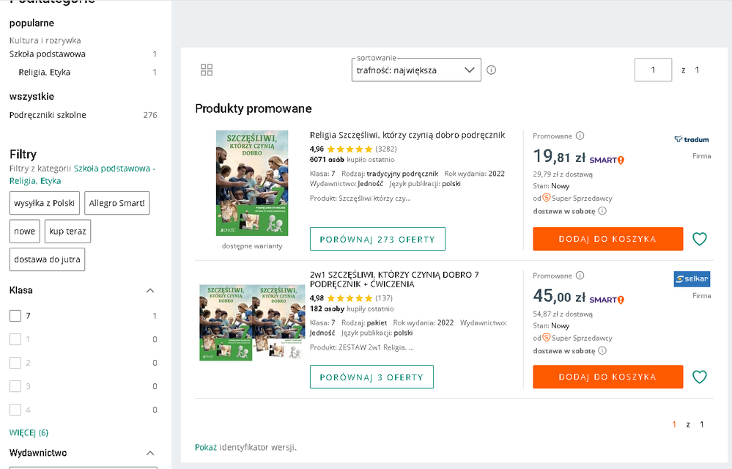Click 'Porównaj 273 oferty' button
Image resolution: width=732 pixels, height=469 pixels.
pyautogui.click(x=377, y=239)
